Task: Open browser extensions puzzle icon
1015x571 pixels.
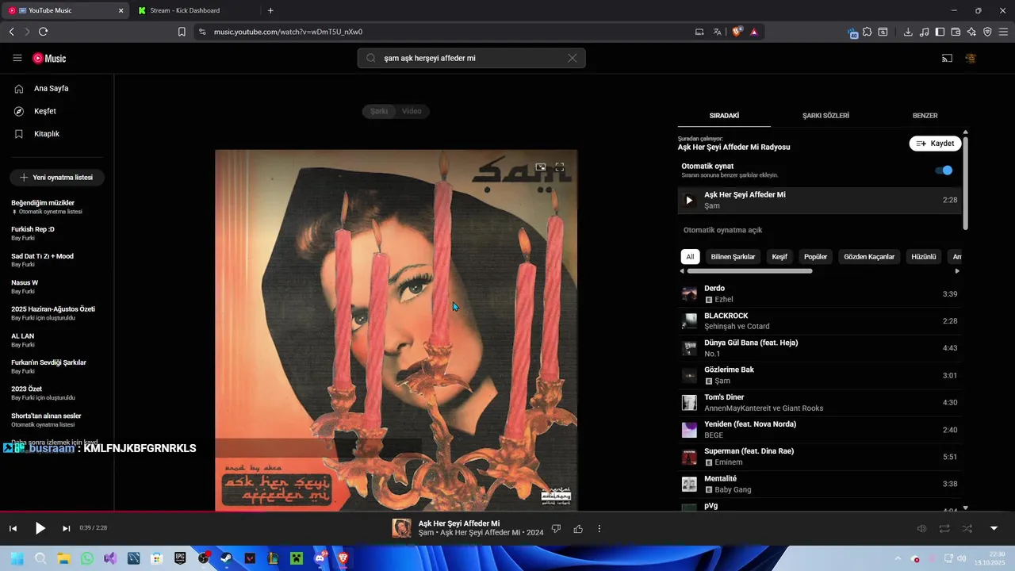Action: 868,32
